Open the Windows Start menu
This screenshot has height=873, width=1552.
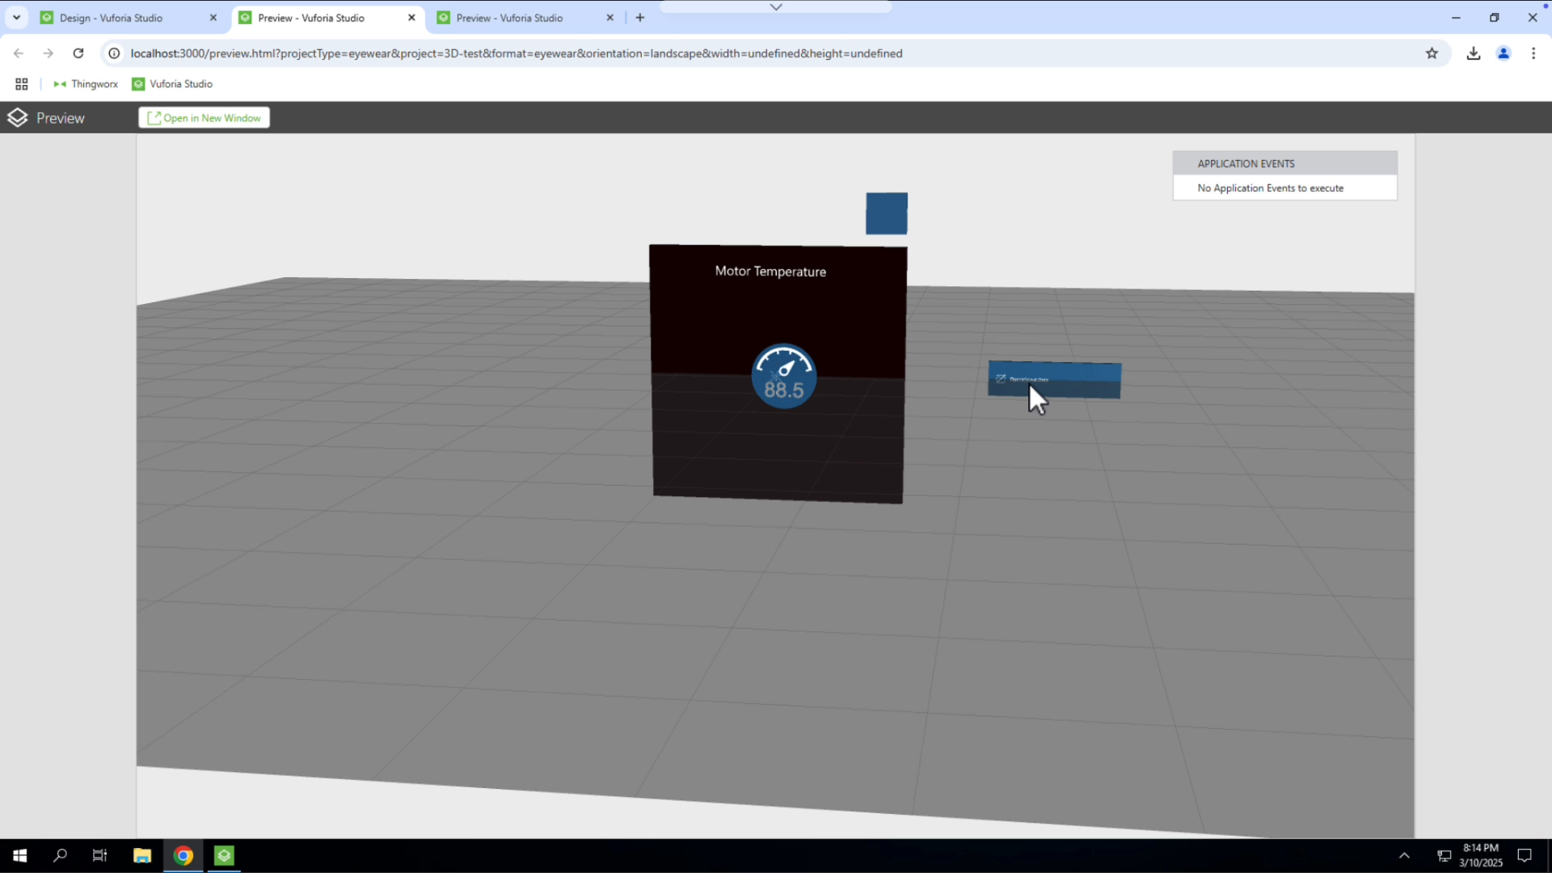coord(19,855)
